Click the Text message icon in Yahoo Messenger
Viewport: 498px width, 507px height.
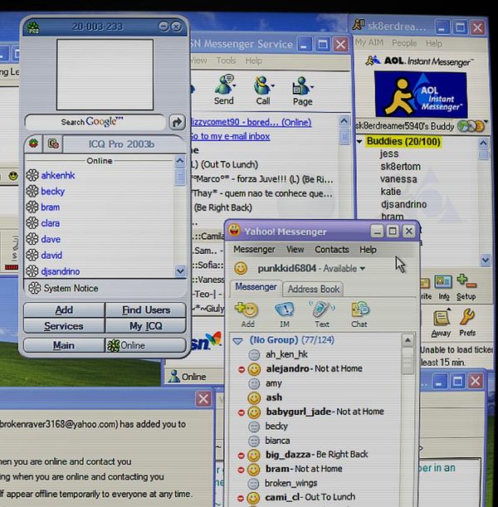(x=322, y=310)
